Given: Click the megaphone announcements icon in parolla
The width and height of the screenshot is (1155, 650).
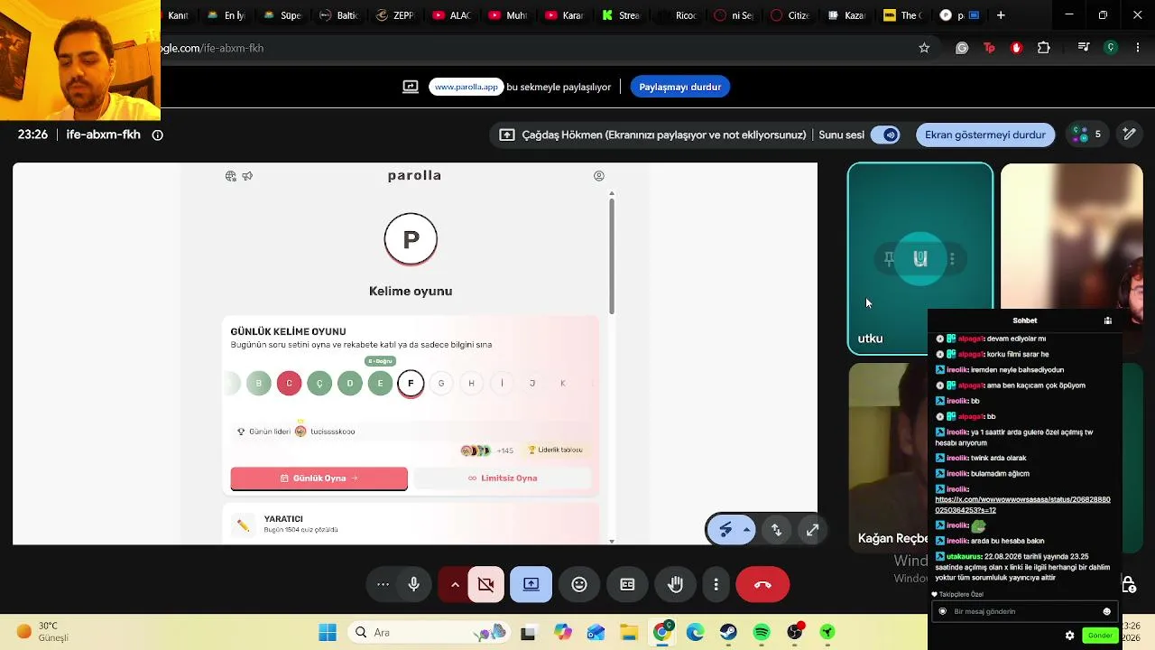Looking at the screenshot, I should (247, 176).
